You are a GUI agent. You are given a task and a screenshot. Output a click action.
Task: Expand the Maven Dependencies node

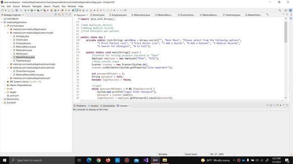[5, 85]
